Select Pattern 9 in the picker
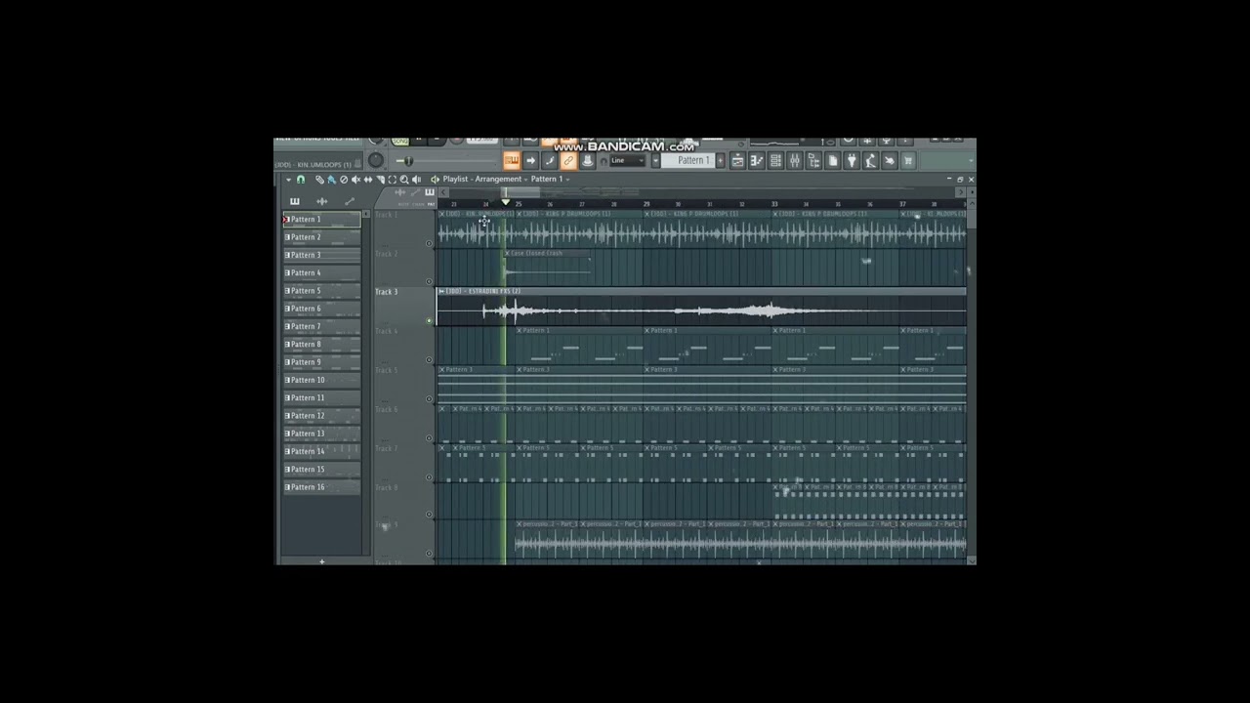The image size is (1250, 703). pyautogui.click(x=322, y=362)
